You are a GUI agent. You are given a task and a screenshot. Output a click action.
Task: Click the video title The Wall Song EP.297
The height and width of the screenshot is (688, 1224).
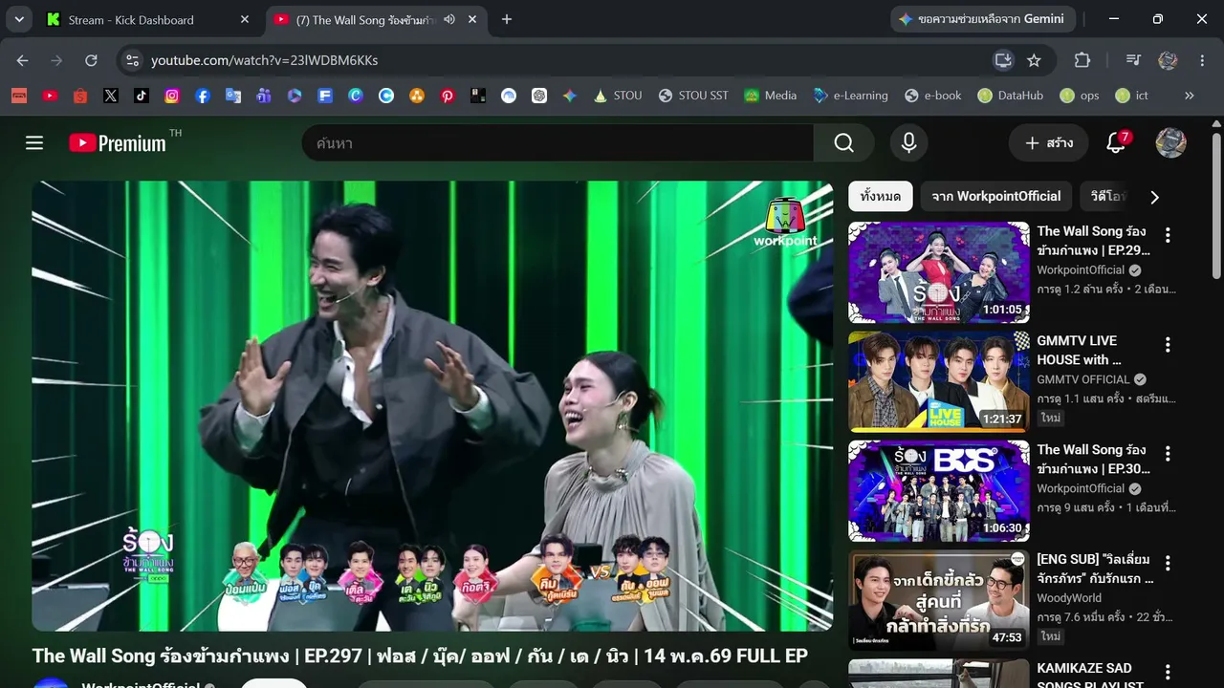[420, 656]
